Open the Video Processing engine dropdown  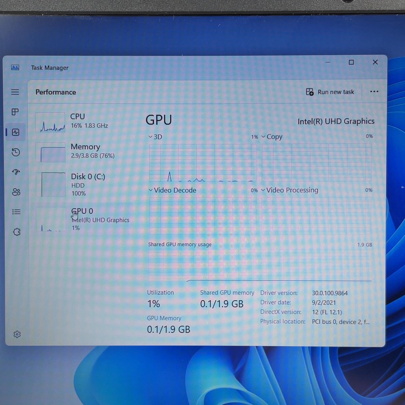click(x=290, y=190)
